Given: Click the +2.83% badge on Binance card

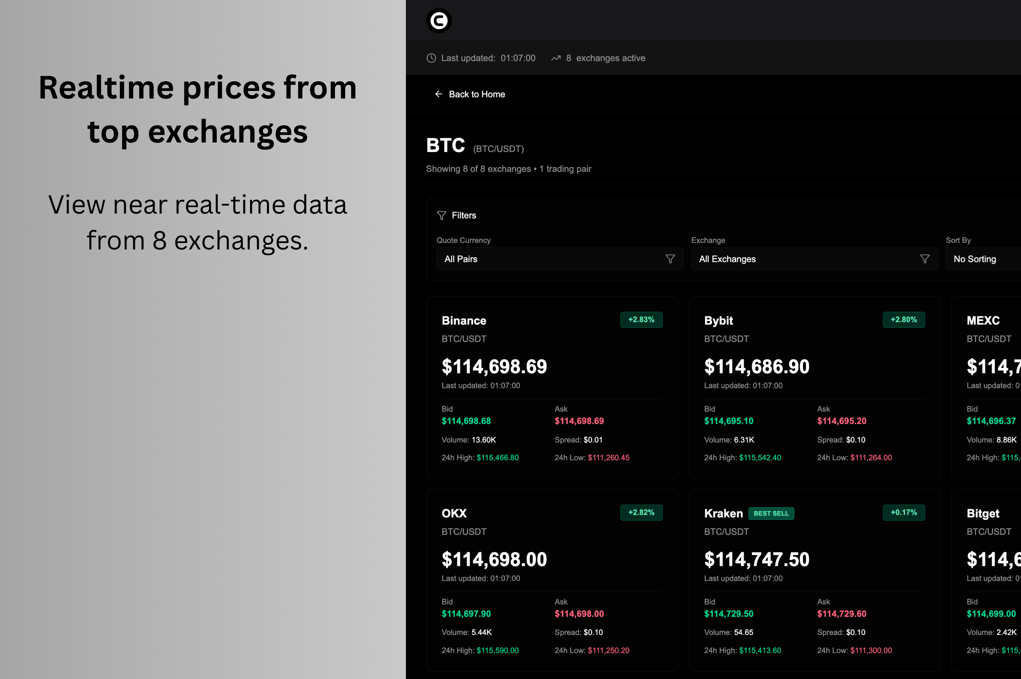Looking at the screenshot, I should pos(641,320).
